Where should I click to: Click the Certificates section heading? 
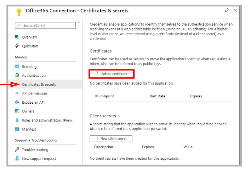[101, 51]
